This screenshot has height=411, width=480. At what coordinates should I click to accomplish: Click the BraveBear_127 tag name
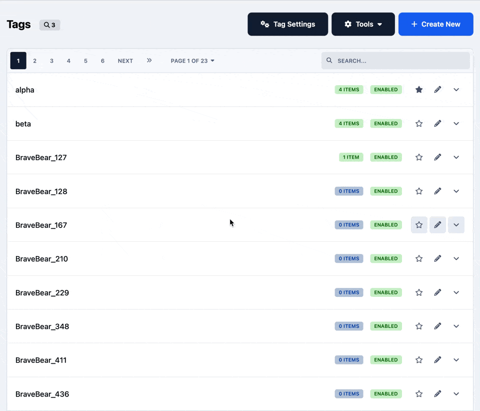point(41,158)
